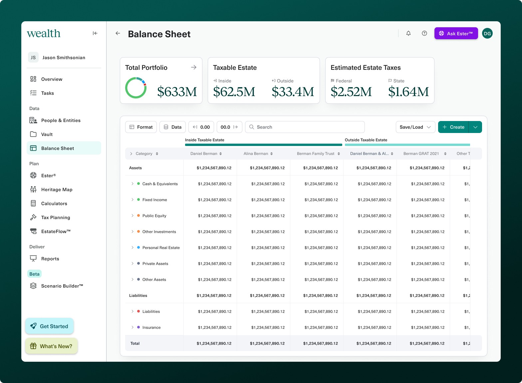Sort by the Berman Family Trust column
The height and width of the screenshot is (383, 522).
coord(339,154)
